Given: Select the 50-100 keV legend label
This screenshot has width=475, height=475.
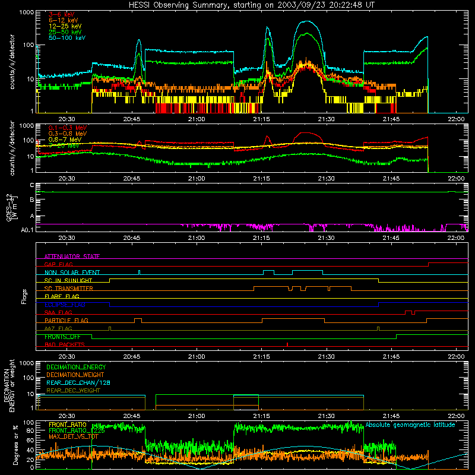Looking at the screenshot, I should click(x=67, y=38).
